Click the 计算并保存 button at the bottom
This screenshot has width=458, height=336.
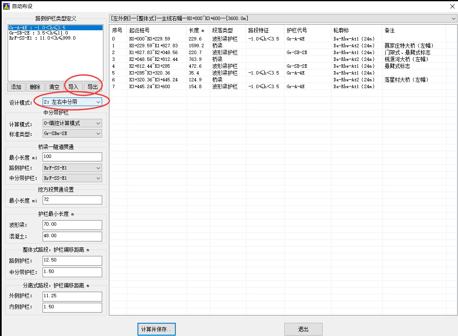click(156, 329)
